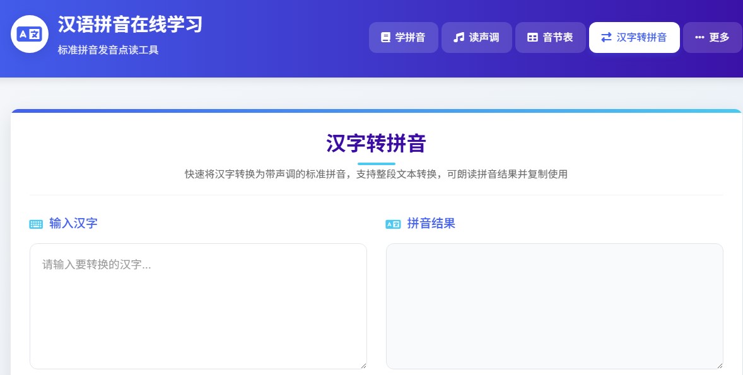The width and height of the screenshot is (743, 375).
Task: Open the 音节表 page
Action: 550,37
